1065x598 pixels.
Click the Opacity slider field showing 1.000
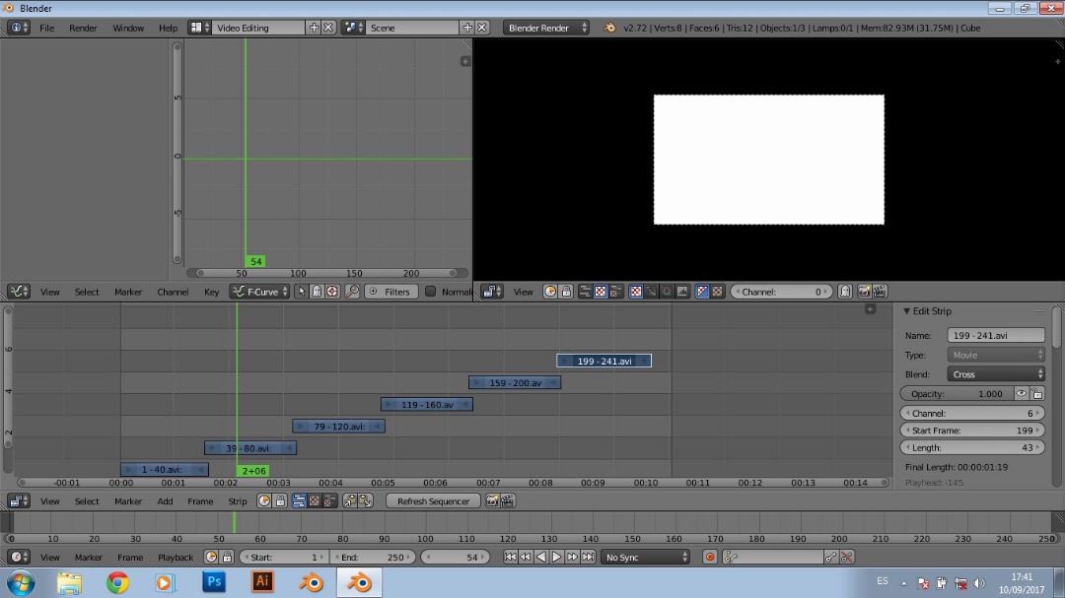(x=957, y=393)
